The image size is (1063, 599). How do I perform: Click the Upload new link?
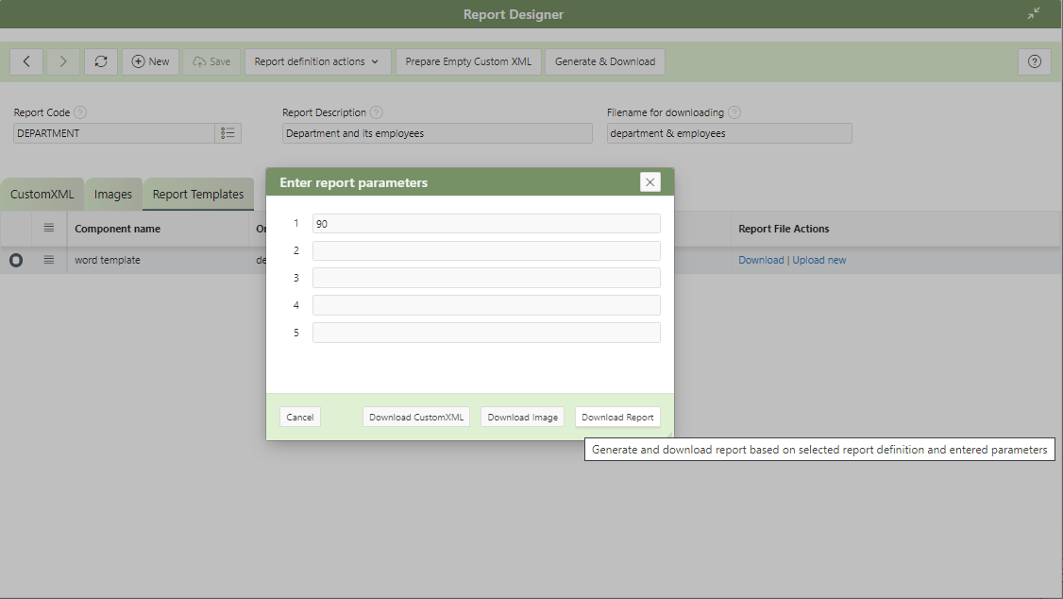pyautogui.click(x=818, y=260)
